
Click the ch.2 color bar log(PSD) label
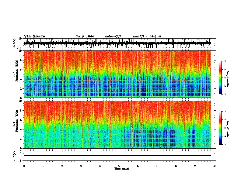[228, 129]
